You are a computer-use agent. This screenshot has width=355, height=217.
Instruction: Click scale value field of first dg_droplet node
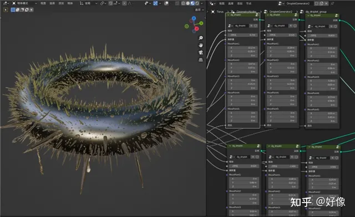(x=243, y=35)
